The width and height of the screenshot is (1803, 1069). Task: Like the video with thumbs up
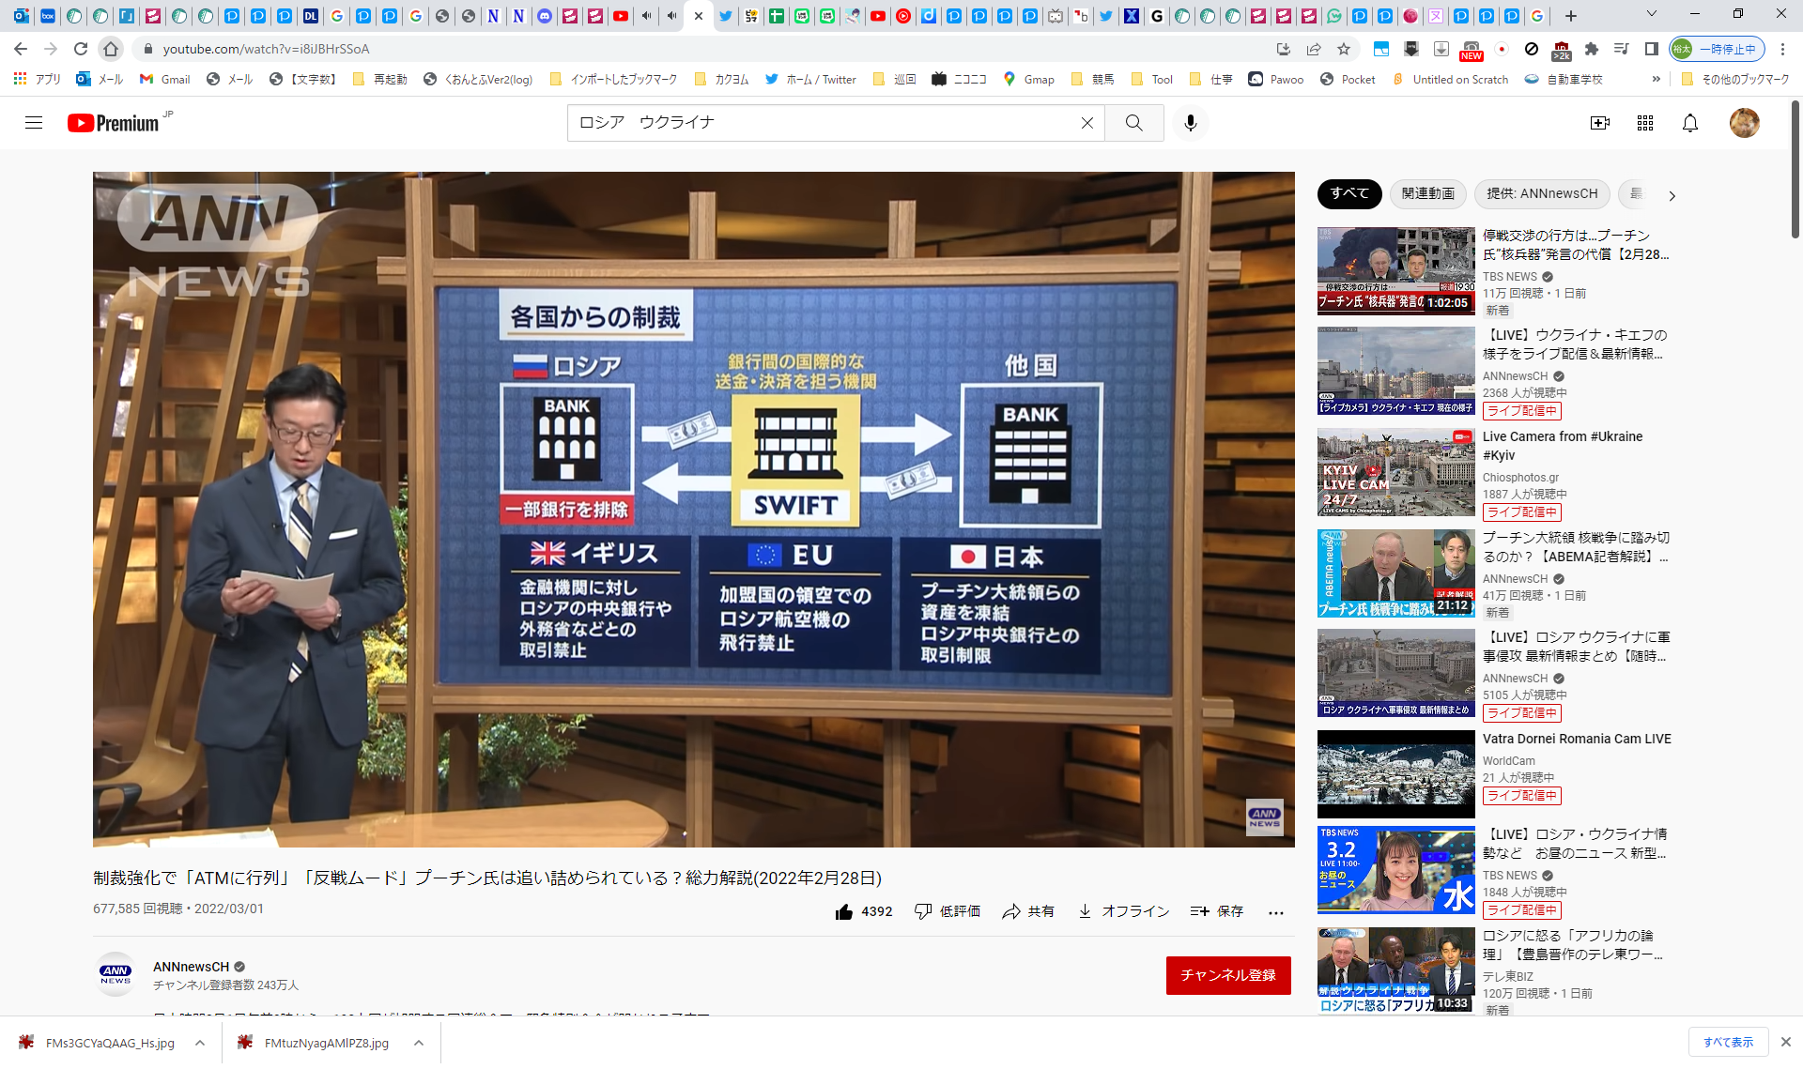(844, 911)
